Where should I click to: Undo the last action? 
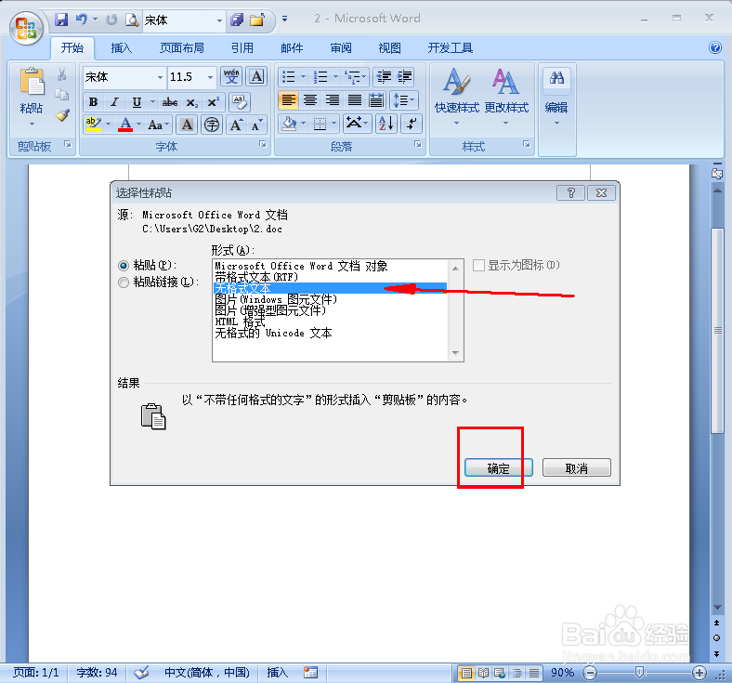[82, 20]
